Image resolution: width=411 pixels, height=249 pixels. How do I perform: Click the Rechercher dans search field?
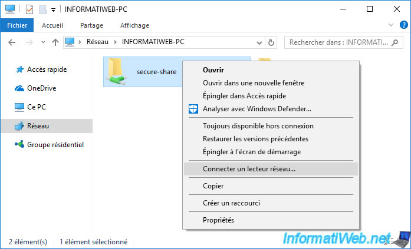click(x=338, y=42)
